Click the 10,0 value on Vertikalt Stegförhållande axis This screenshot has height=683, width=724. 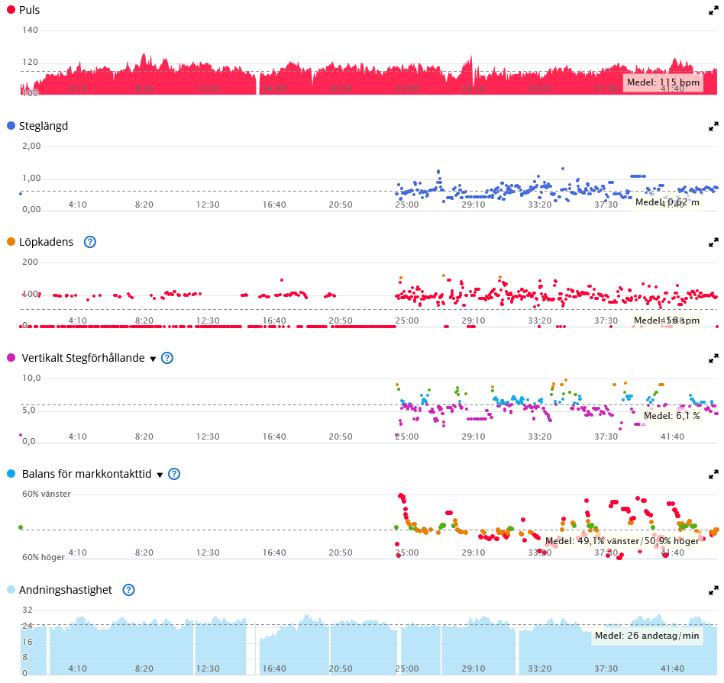click(31, 379)
